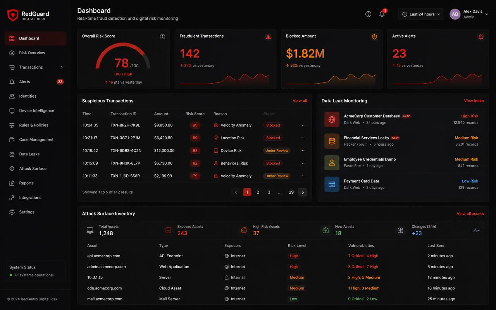
Task: Click activity pulse icon in Attack Surface Inventory
Action: 476,230
